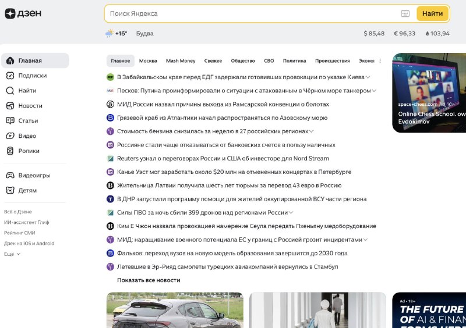Open Статьи book icon in sidebar

pos(10,120)
